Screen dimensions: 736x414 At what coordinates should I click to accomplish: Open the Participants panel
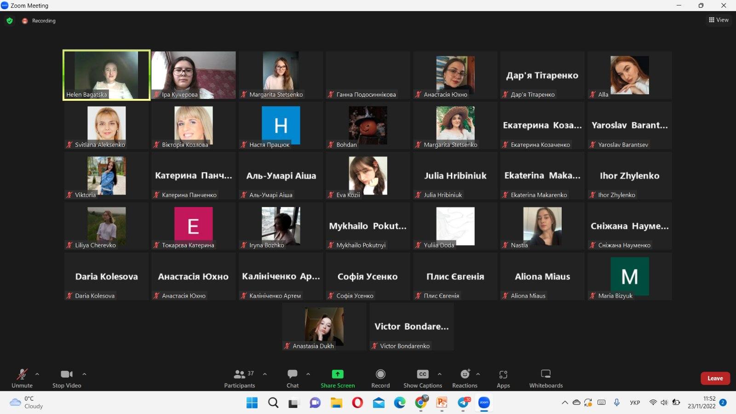(239, 378)
